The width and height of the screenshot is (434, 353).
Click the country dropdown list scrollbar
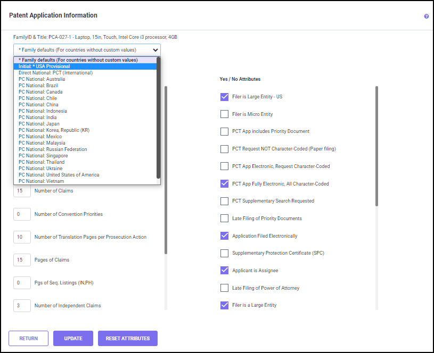coord(158,117)
